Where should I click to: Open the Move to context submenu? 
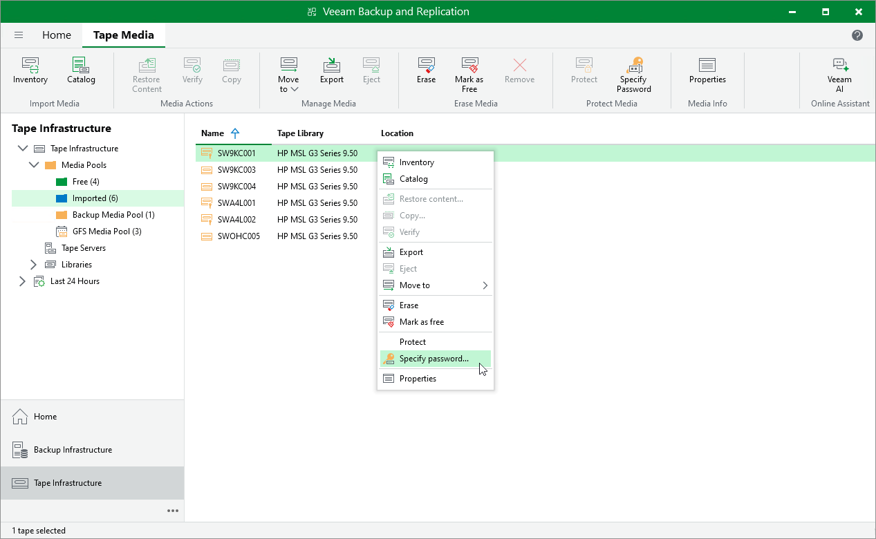click(436, 285)
